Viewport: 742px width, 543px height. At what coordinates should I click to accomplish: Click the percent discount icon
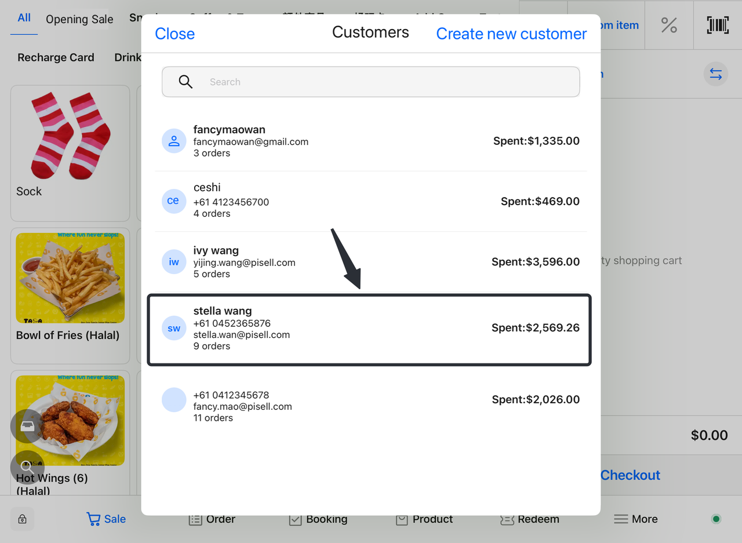click(x=669, y=25)
